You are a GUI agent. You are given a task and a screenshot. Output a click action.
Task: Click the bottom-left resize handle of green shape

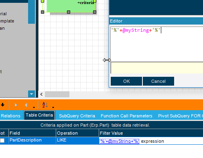(x=43, y=12)
